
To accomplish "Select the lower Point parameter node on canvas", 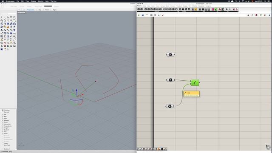I will (170, 106).
